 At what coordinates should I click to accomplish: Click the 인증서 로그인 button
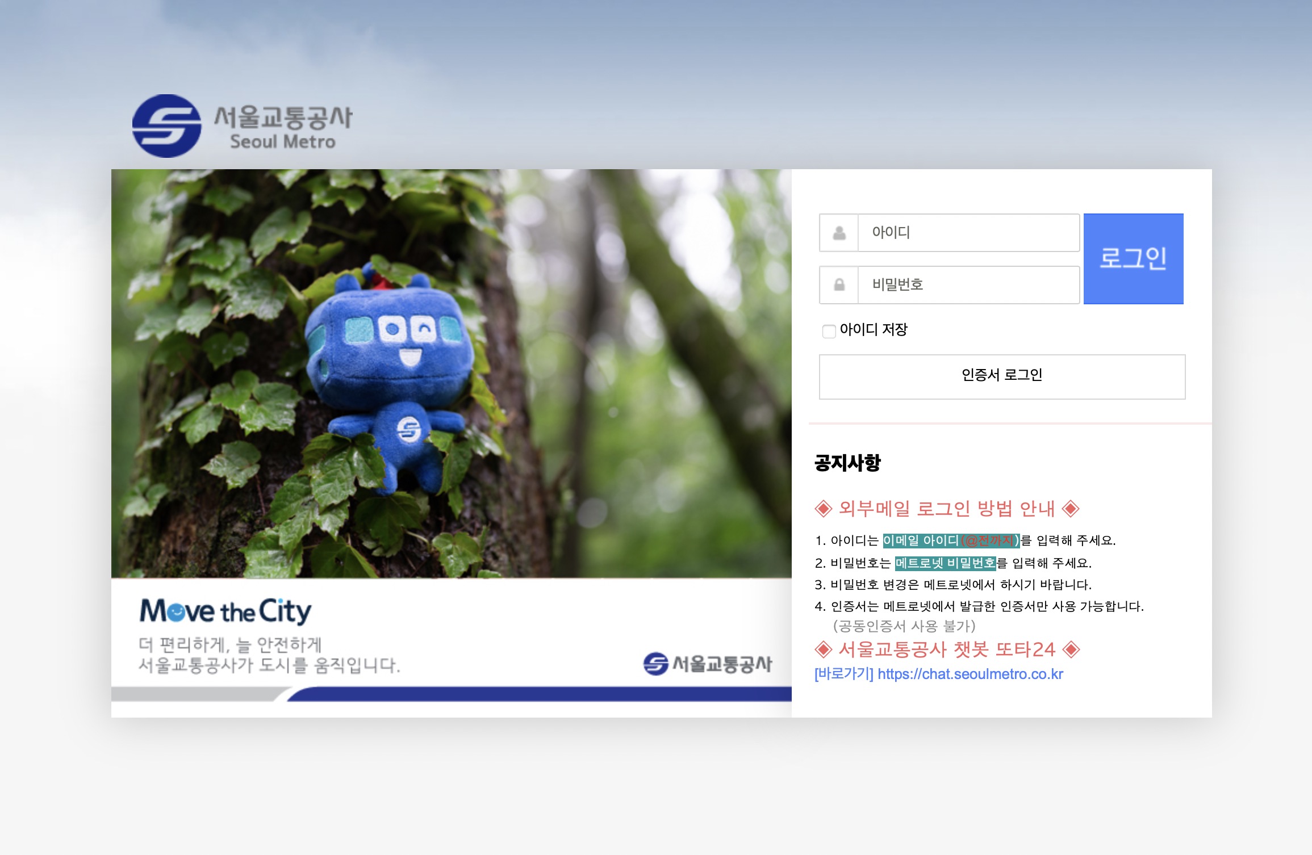pyautogui.click(x=1002, y=377)
